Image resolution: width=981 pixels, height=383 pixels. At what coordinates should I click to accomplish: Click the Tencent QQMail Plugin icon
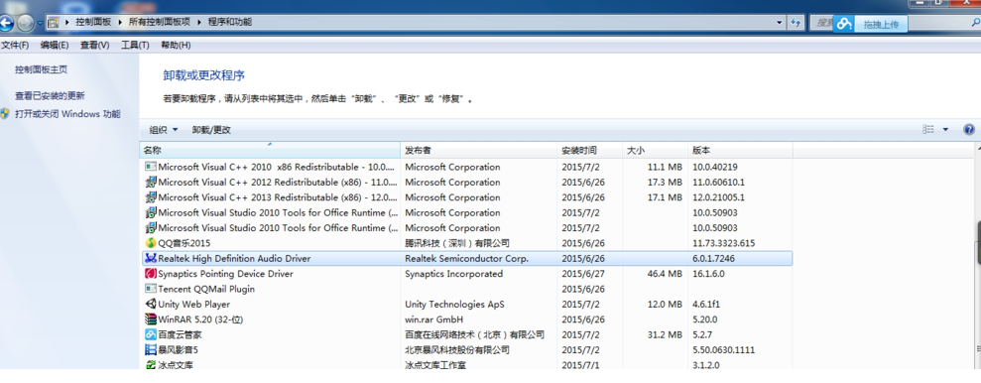click(x=150, y=289)
